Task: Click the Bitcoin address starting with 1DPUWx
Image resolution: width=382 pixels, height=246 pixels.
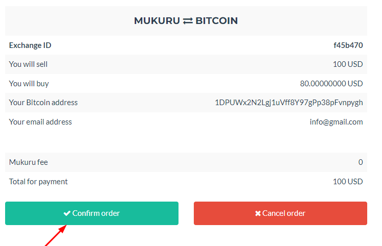Action: point(289,103)
